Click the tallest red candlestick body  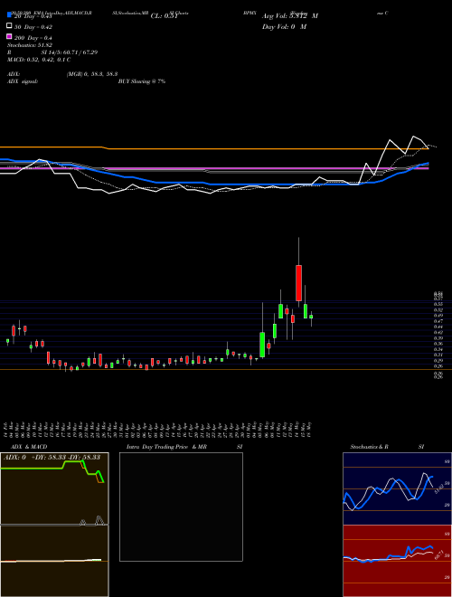pos(298,283)
